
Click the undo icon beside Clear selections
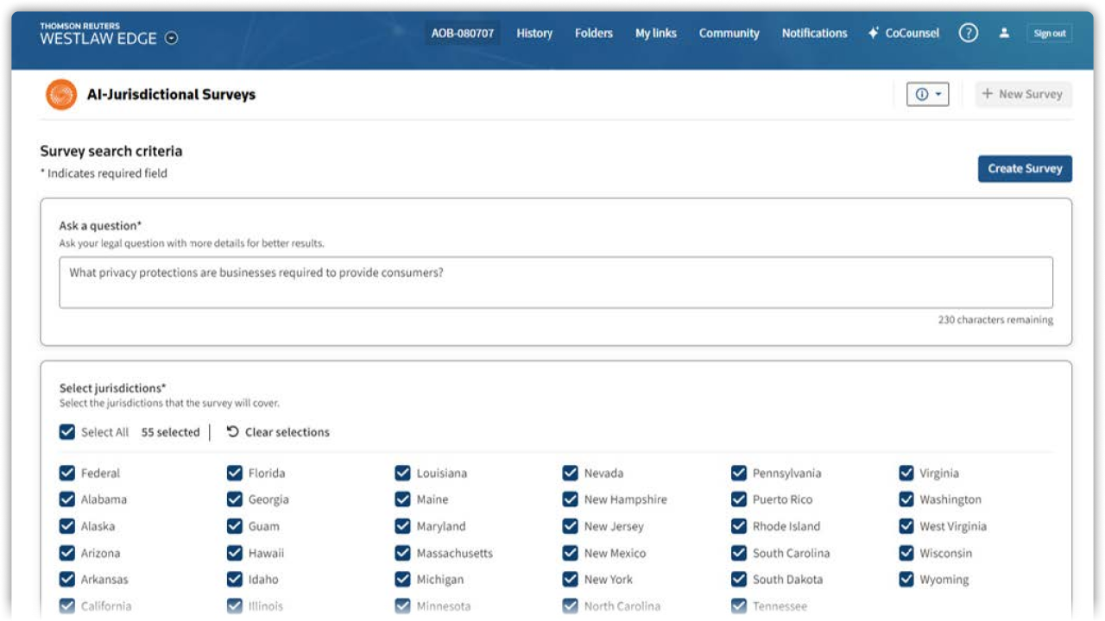[x=230, y=431]
